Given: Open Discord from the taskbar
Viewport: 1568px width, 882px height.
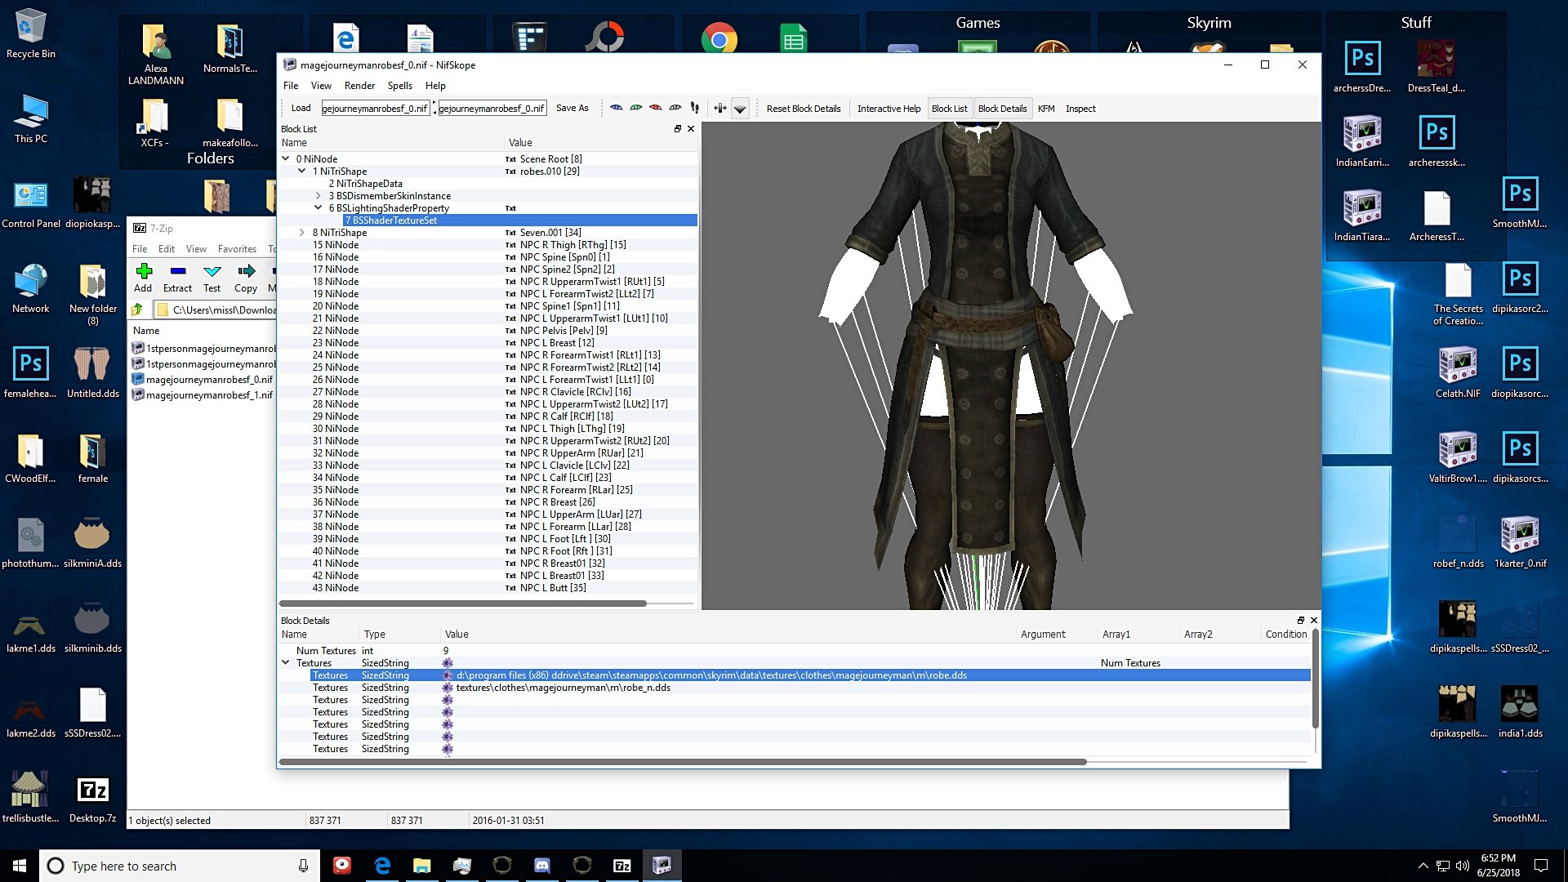Looking at the screenshot, I should click(541, 866).
